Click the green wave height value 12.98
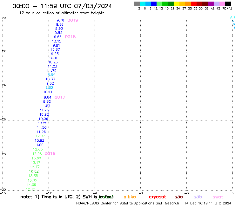The image size is (235, 206). coord(37,154)
